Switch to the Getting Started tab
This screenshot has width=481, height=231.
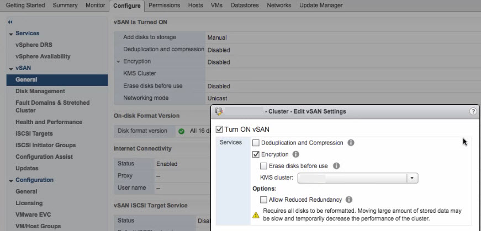pyautogui.click(x=25, y=5)
